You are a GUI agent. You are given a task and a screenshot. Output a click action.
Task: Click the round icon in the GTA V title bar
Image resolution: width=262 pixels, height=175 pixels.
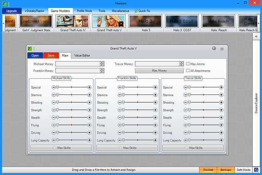[214, 48]
